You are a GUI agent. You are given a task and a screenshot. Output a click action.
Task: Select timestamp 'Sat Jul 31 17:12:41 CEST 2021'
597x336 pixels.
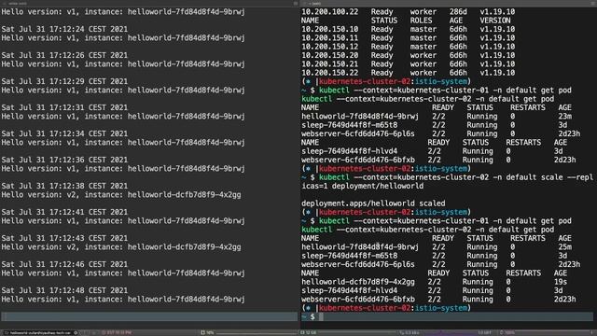(64, 212)
